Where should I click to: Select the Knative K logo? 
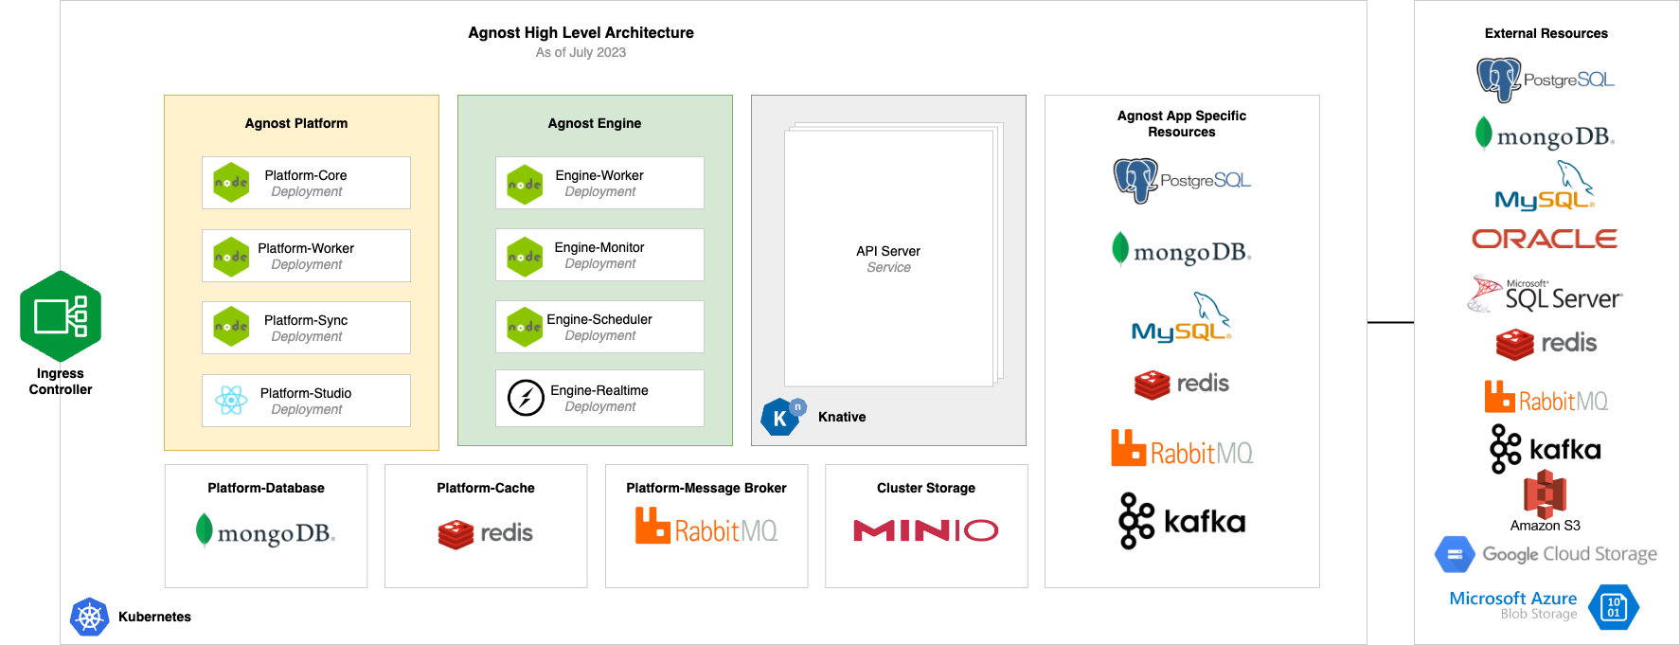coord(780,417)
